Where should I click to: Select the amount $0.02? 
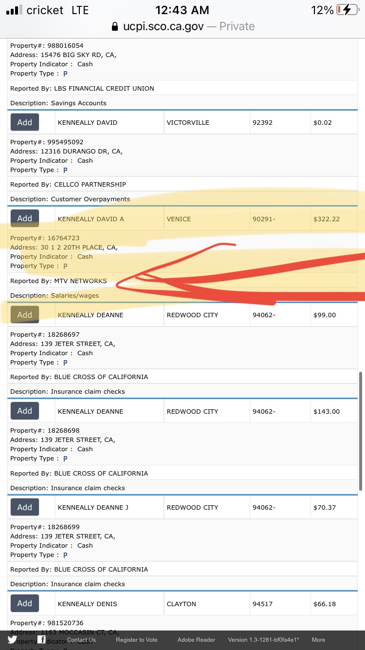[323, 123]
